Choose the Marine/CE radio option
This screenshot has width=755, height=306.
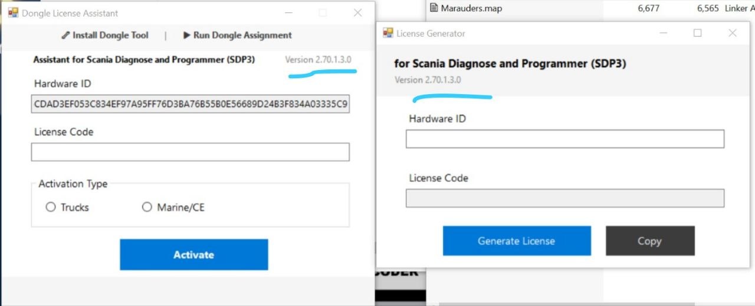147,207
